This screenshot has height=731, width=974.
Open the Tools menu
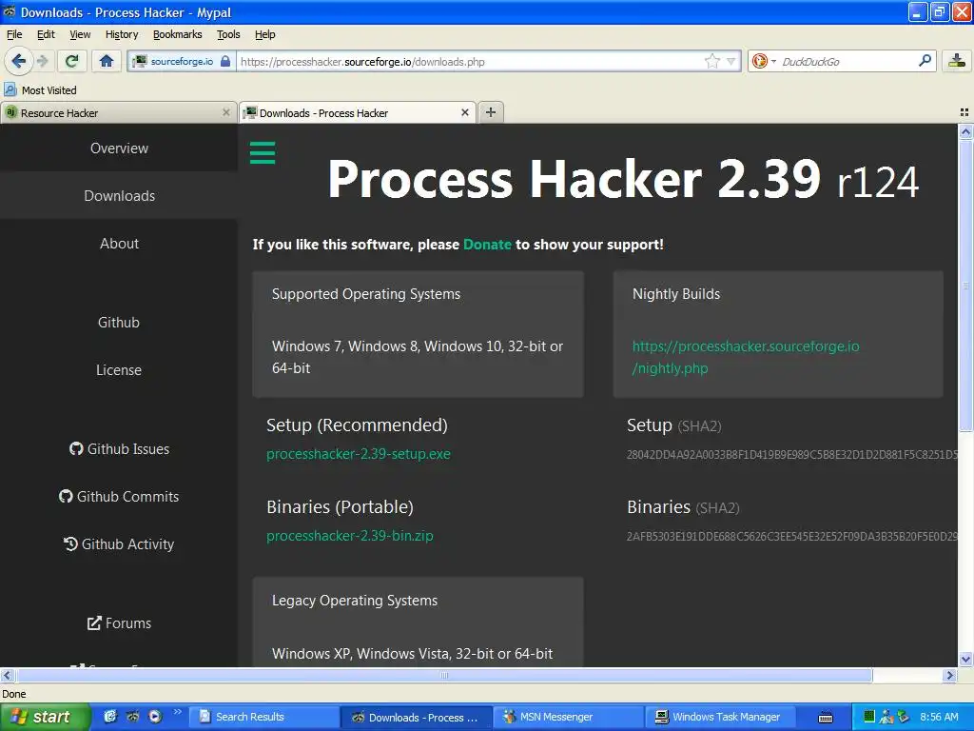pos(228,34)
